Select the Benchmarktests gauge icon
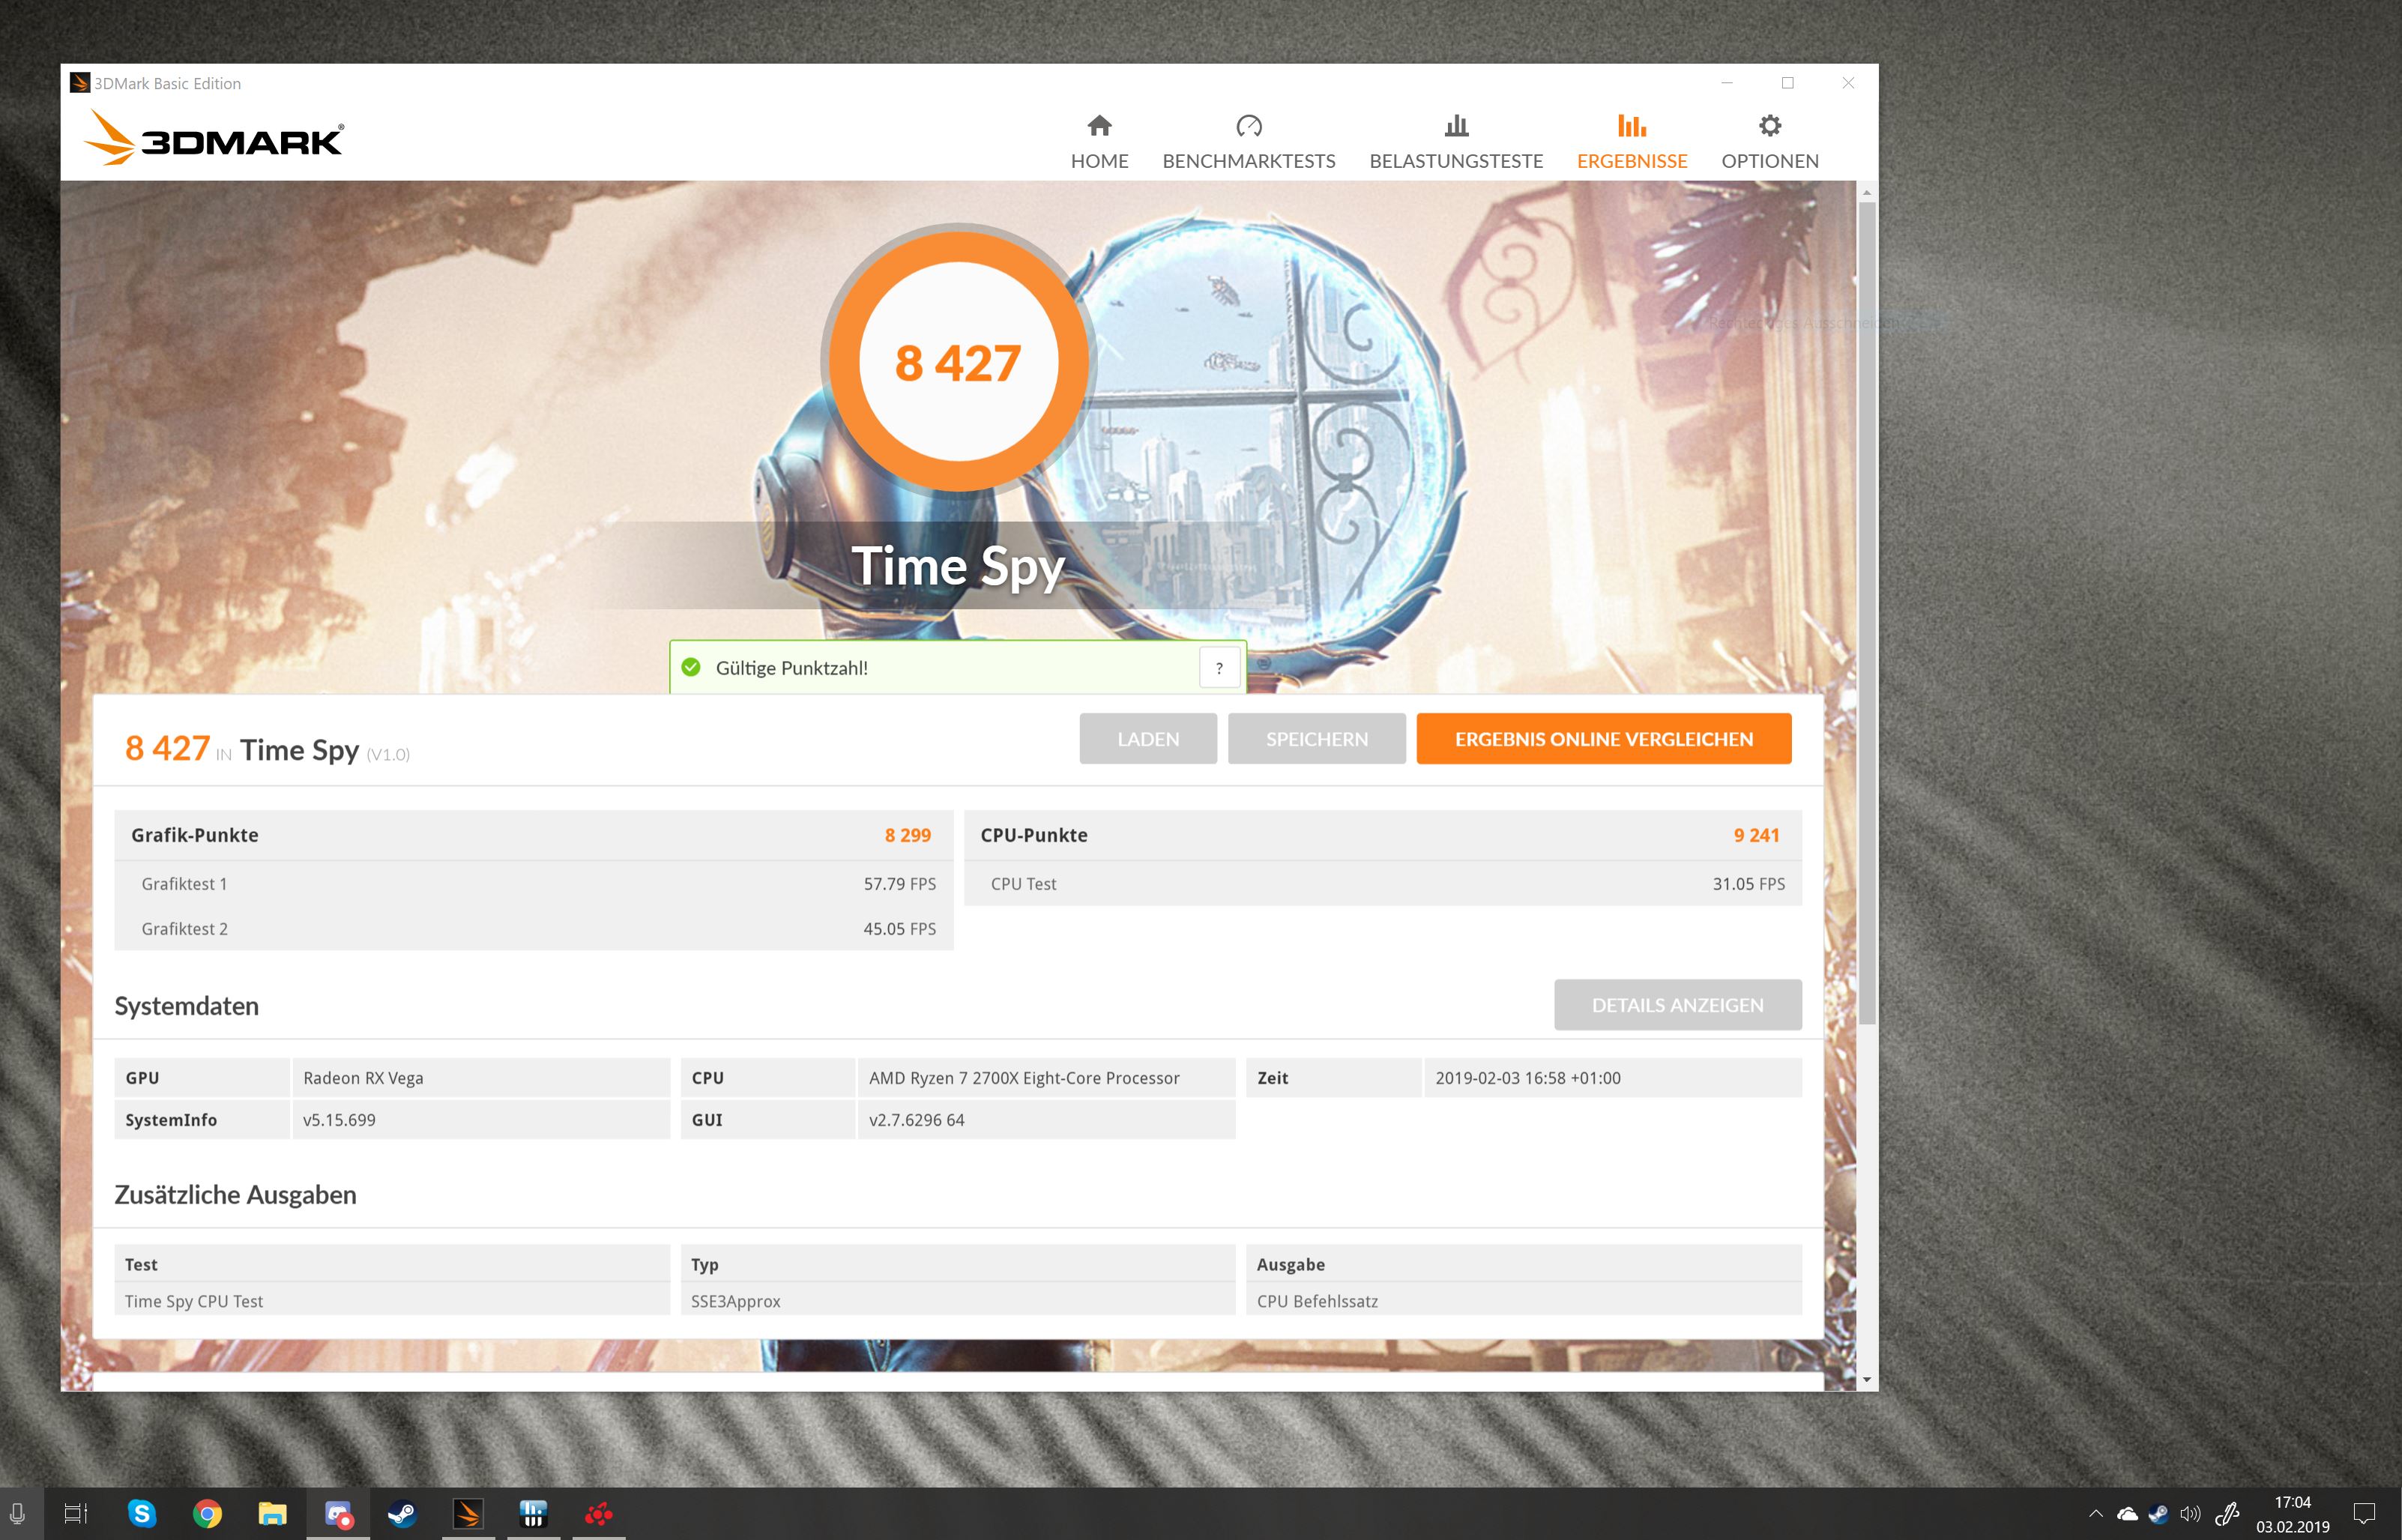The width and height of the screenshot is (2402, 1540). click(1249, 126)
